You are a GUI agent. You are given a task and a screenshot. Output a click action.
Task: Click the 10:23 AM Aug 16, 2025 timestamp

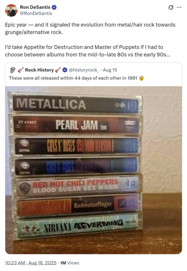[31, 263]
